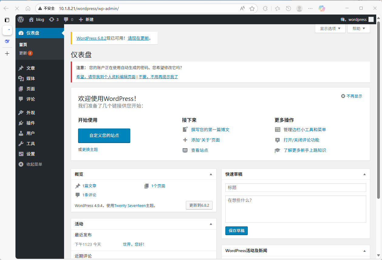Viewport: 382px width, 260px height.
Task: Open the 世界，您好！ post link
Action: tap(134, 244)
